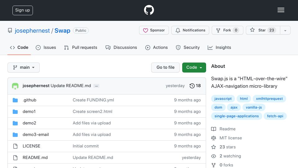Select the single-page-applications topic tag
This screenshot has height=168, width=298.
click(x=237, y=116)
